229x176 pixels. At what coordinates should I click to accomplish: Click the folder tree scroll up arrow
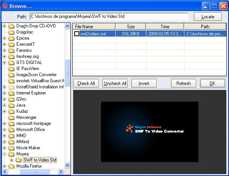point(67,26)
